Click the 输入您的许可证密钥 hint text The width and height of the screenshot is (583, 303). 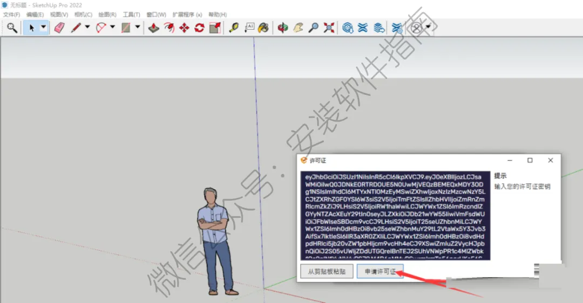pos(522,187)
